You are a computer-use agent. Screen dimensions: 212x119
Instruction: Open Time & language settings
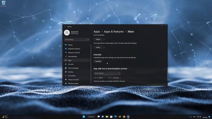pyautogui.click(x=77, y=68)
